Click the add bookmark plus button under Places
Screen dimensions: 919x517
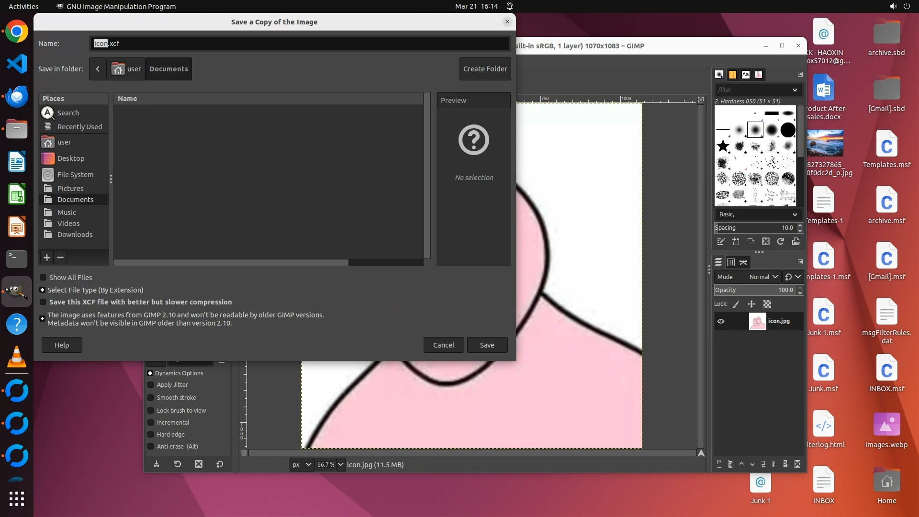pos(47,258)
